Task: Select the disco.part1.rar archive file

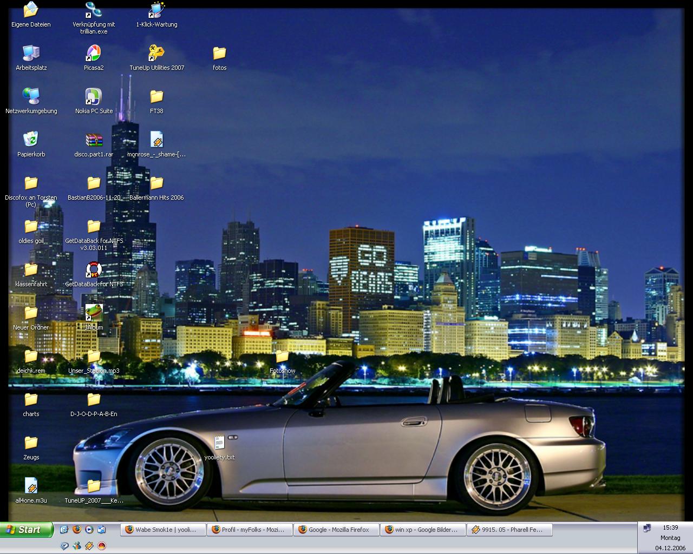Action: (x=93, y=140)
